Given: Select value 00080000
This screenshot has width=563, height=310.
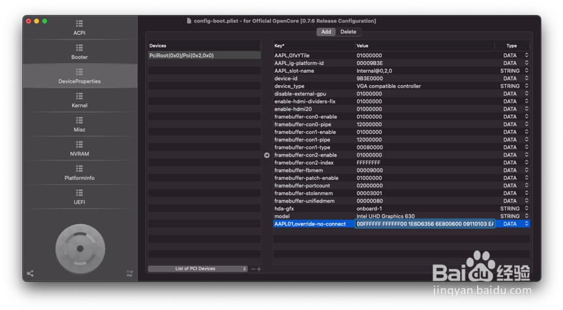Looking at the screenshot, I should (369, 147).
